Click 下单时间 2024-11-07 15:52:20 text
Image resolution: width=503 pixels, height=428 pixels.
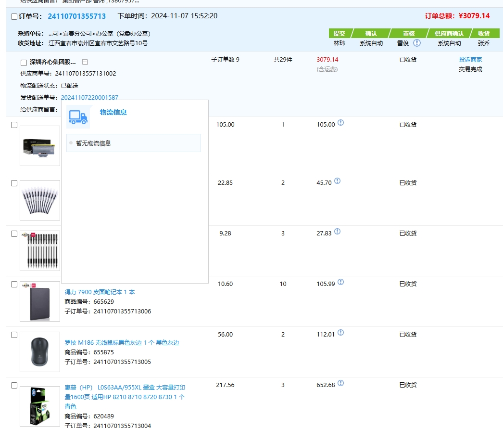167,16
